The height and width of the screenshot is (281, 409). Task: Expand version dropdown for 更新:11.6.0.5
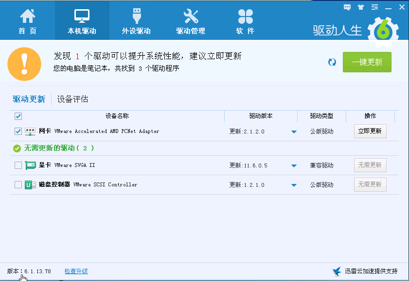point(294,166)
